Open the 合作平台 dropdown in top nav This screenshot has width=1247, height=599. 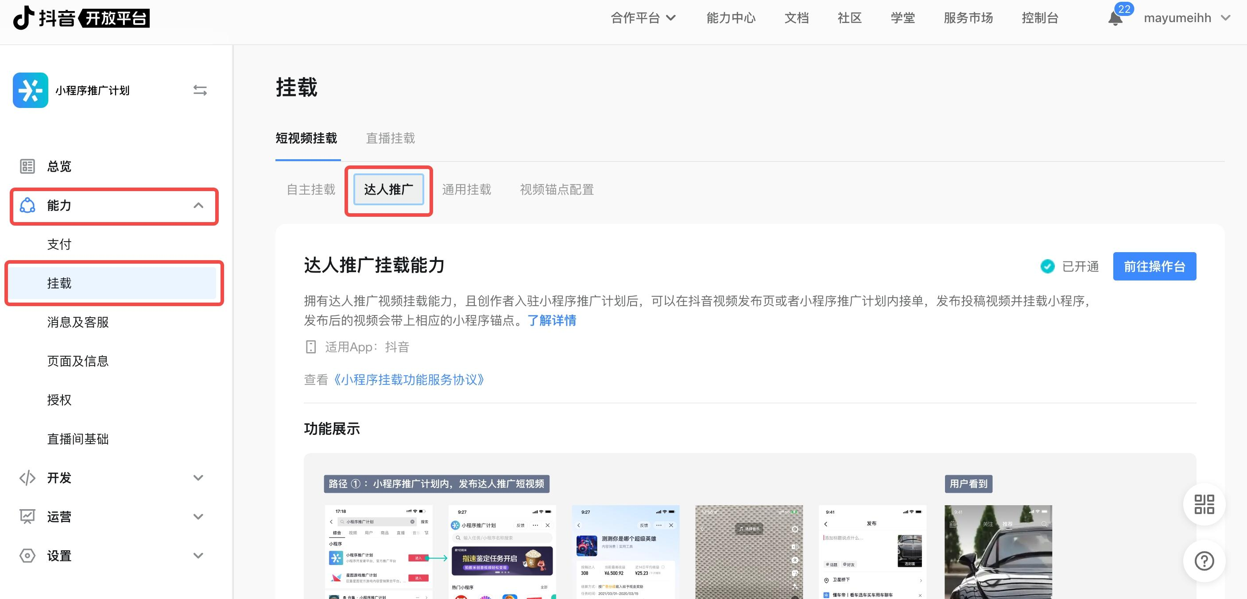(x=643, y=18)
